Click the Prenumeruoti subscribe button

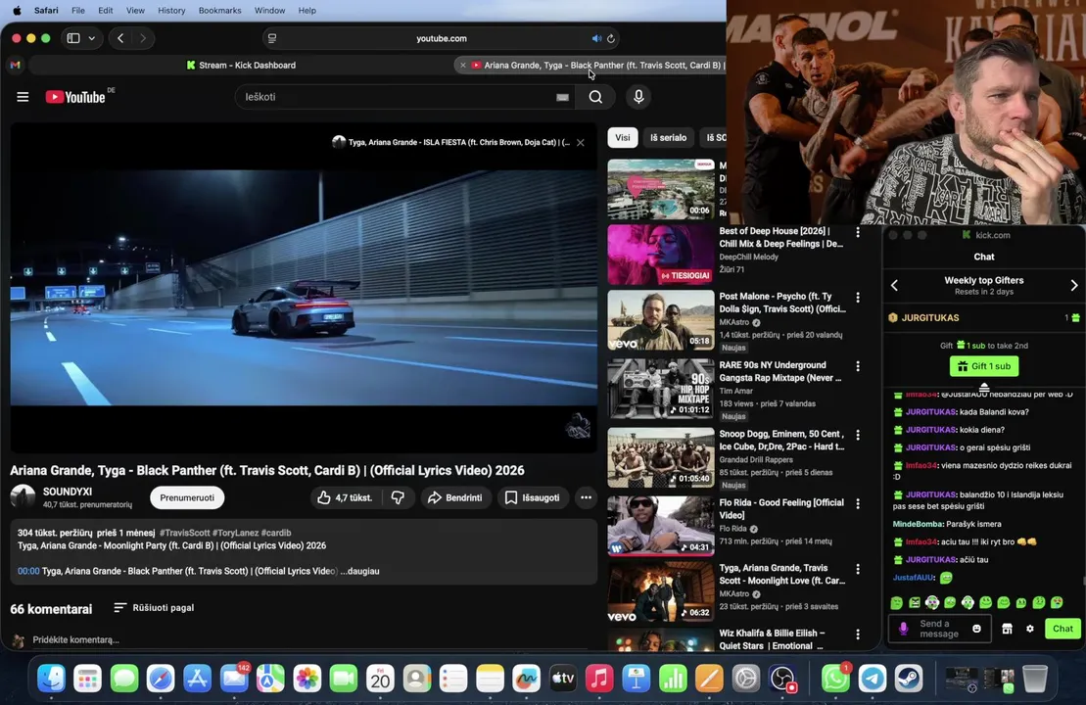[x=187, y=497]
